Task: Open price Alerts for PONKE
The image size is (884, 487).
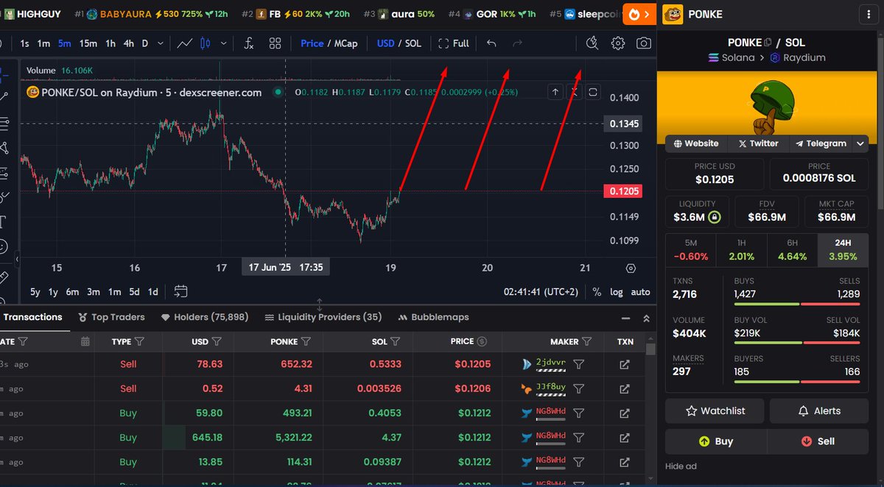Action: pyautogui.click(x=819, y=410)
